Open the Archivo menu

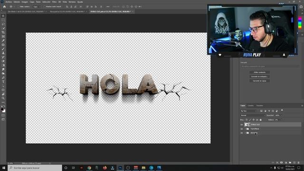click(9, 2)
